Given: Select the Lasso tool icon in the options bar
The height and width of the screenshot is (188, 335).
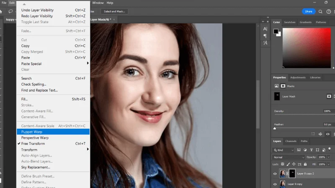Looking at the screenshot, I should click(10, 11).
